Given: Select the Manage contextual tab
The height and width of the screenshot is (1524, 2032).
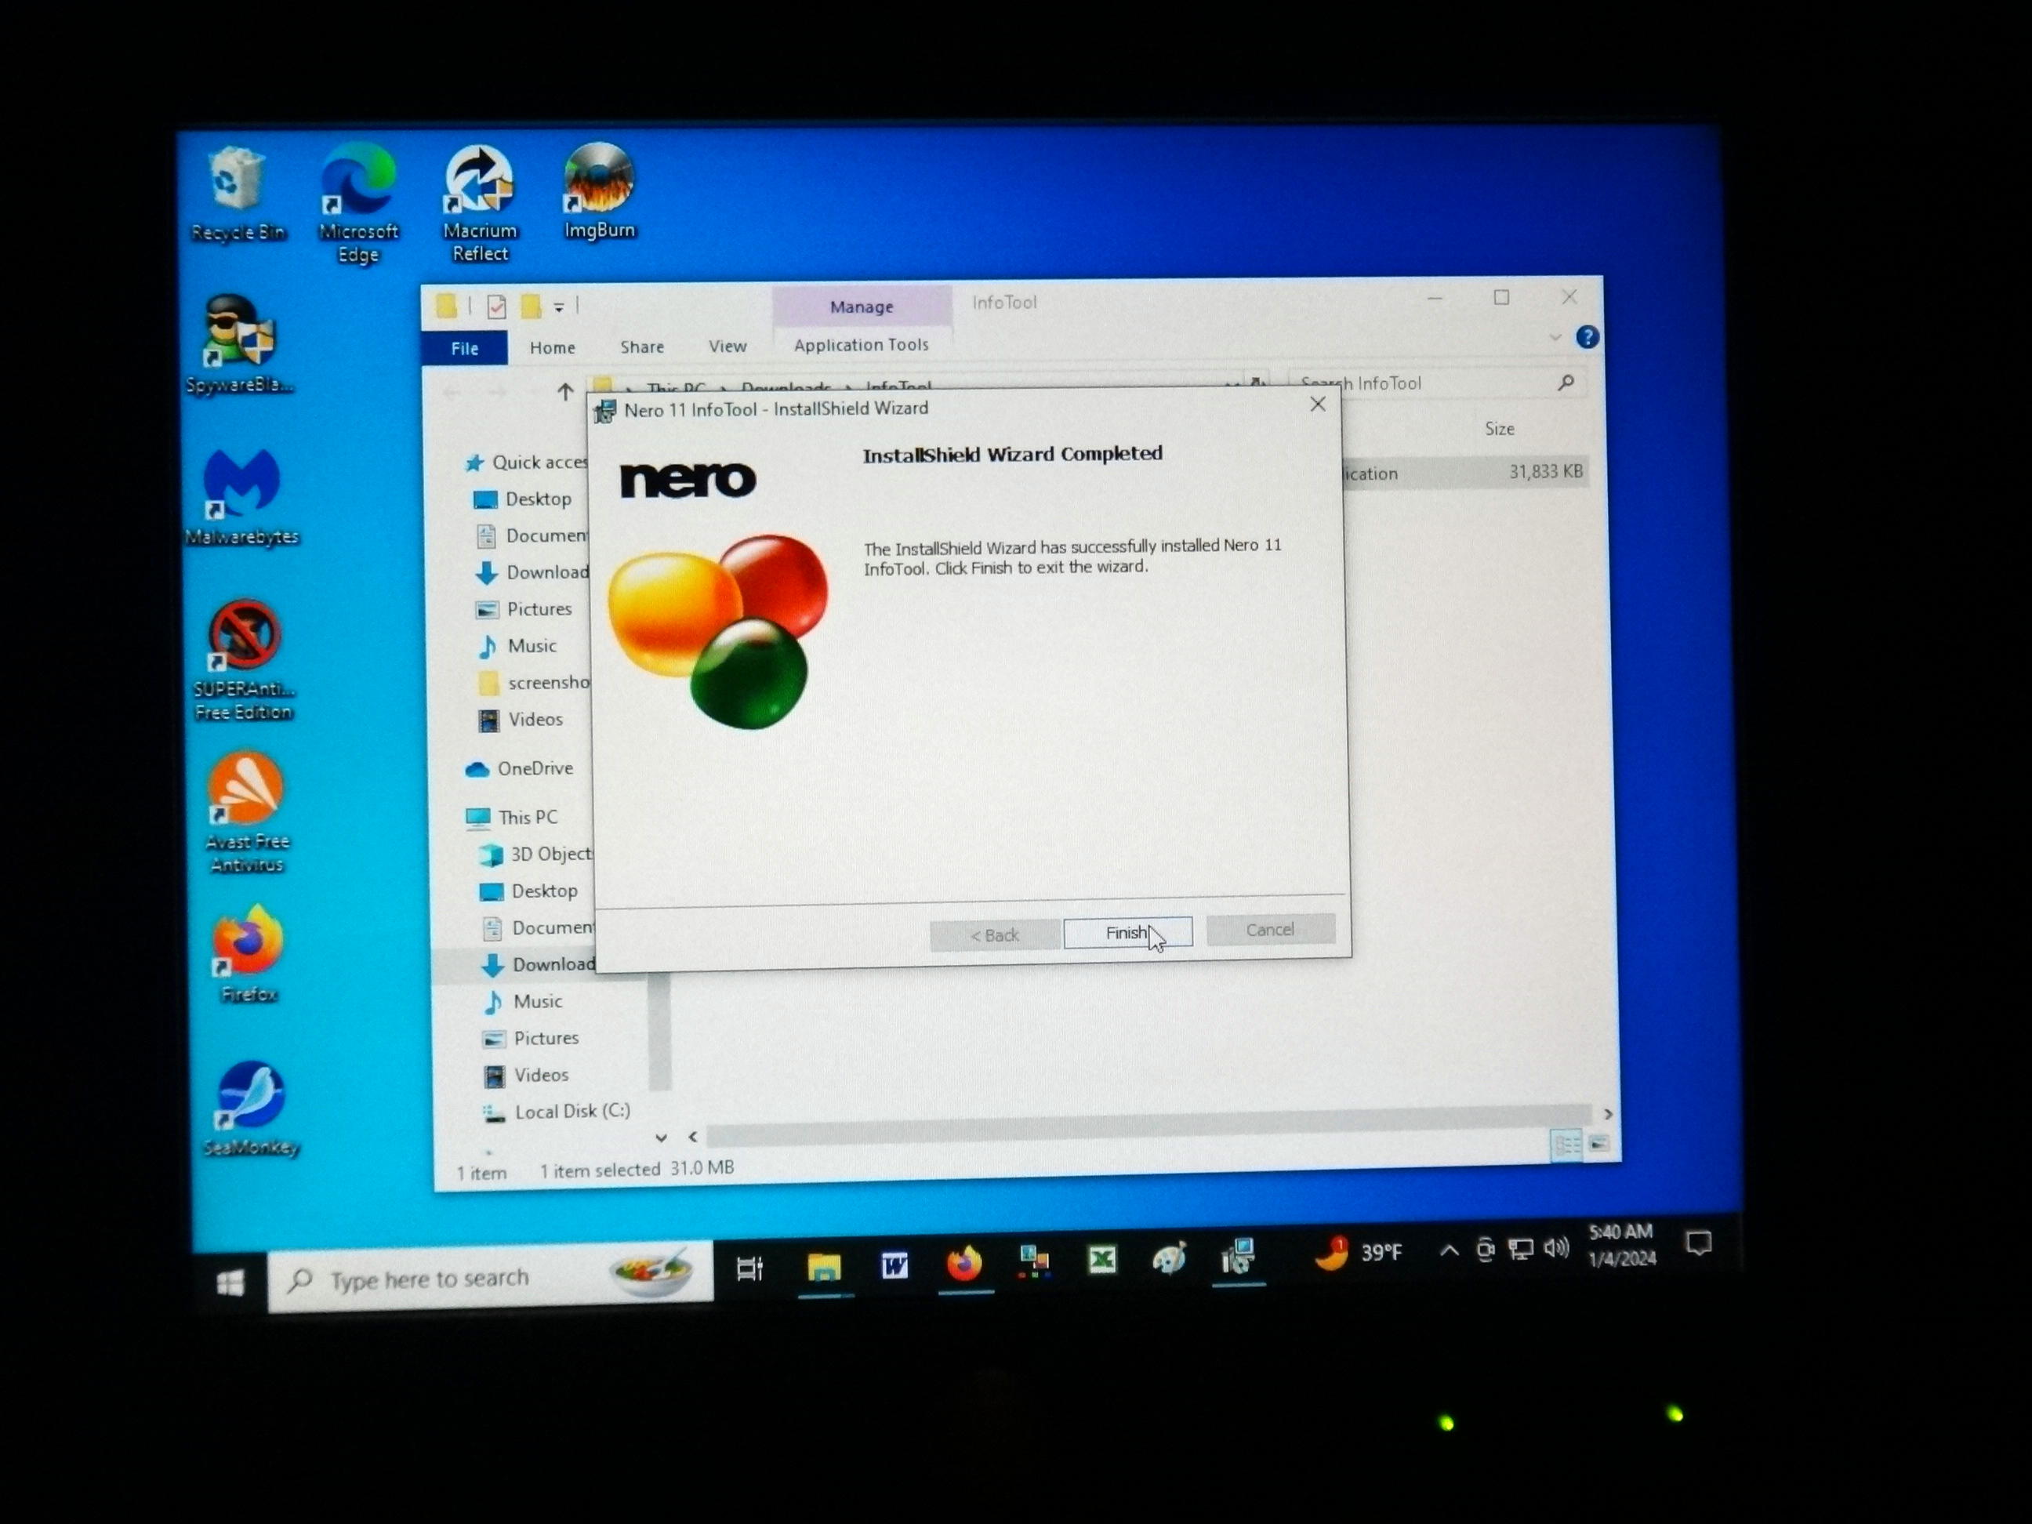Looking at the screenshot, I should [861, 307].
